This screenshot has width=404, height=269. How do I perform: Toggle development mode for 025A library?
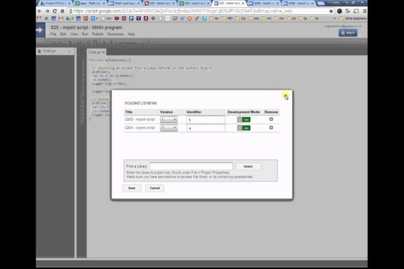click(244, 128)
